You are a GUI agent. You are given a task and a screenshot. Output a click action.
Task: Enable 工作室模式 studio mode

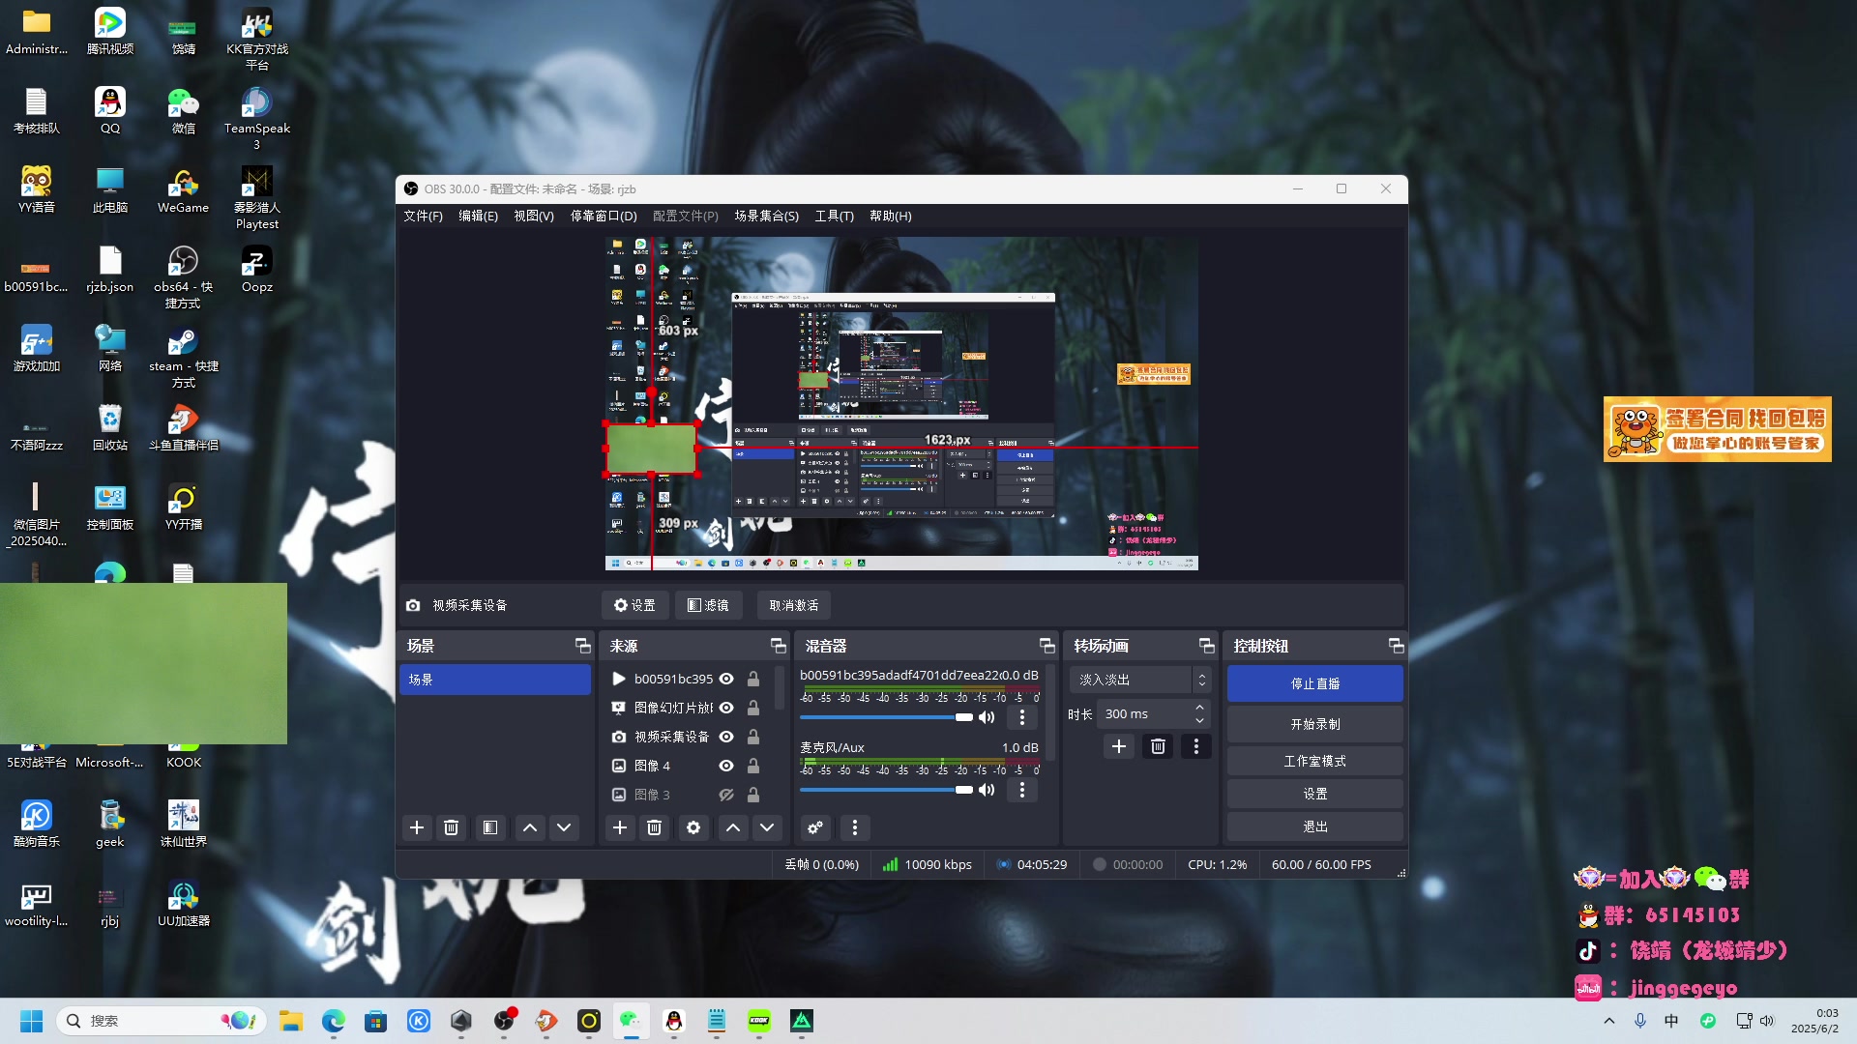click(1315, 761)
